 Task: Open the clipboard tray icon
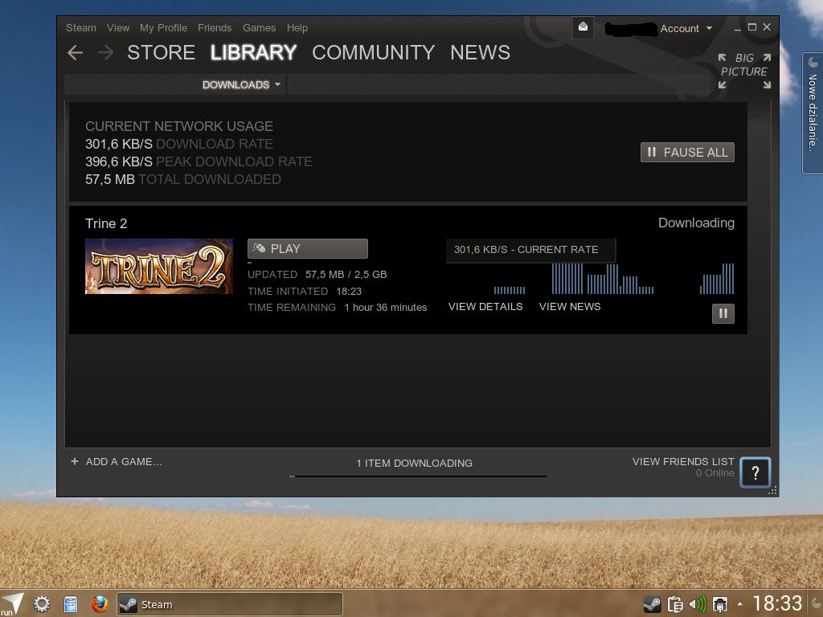coord(675,604)
